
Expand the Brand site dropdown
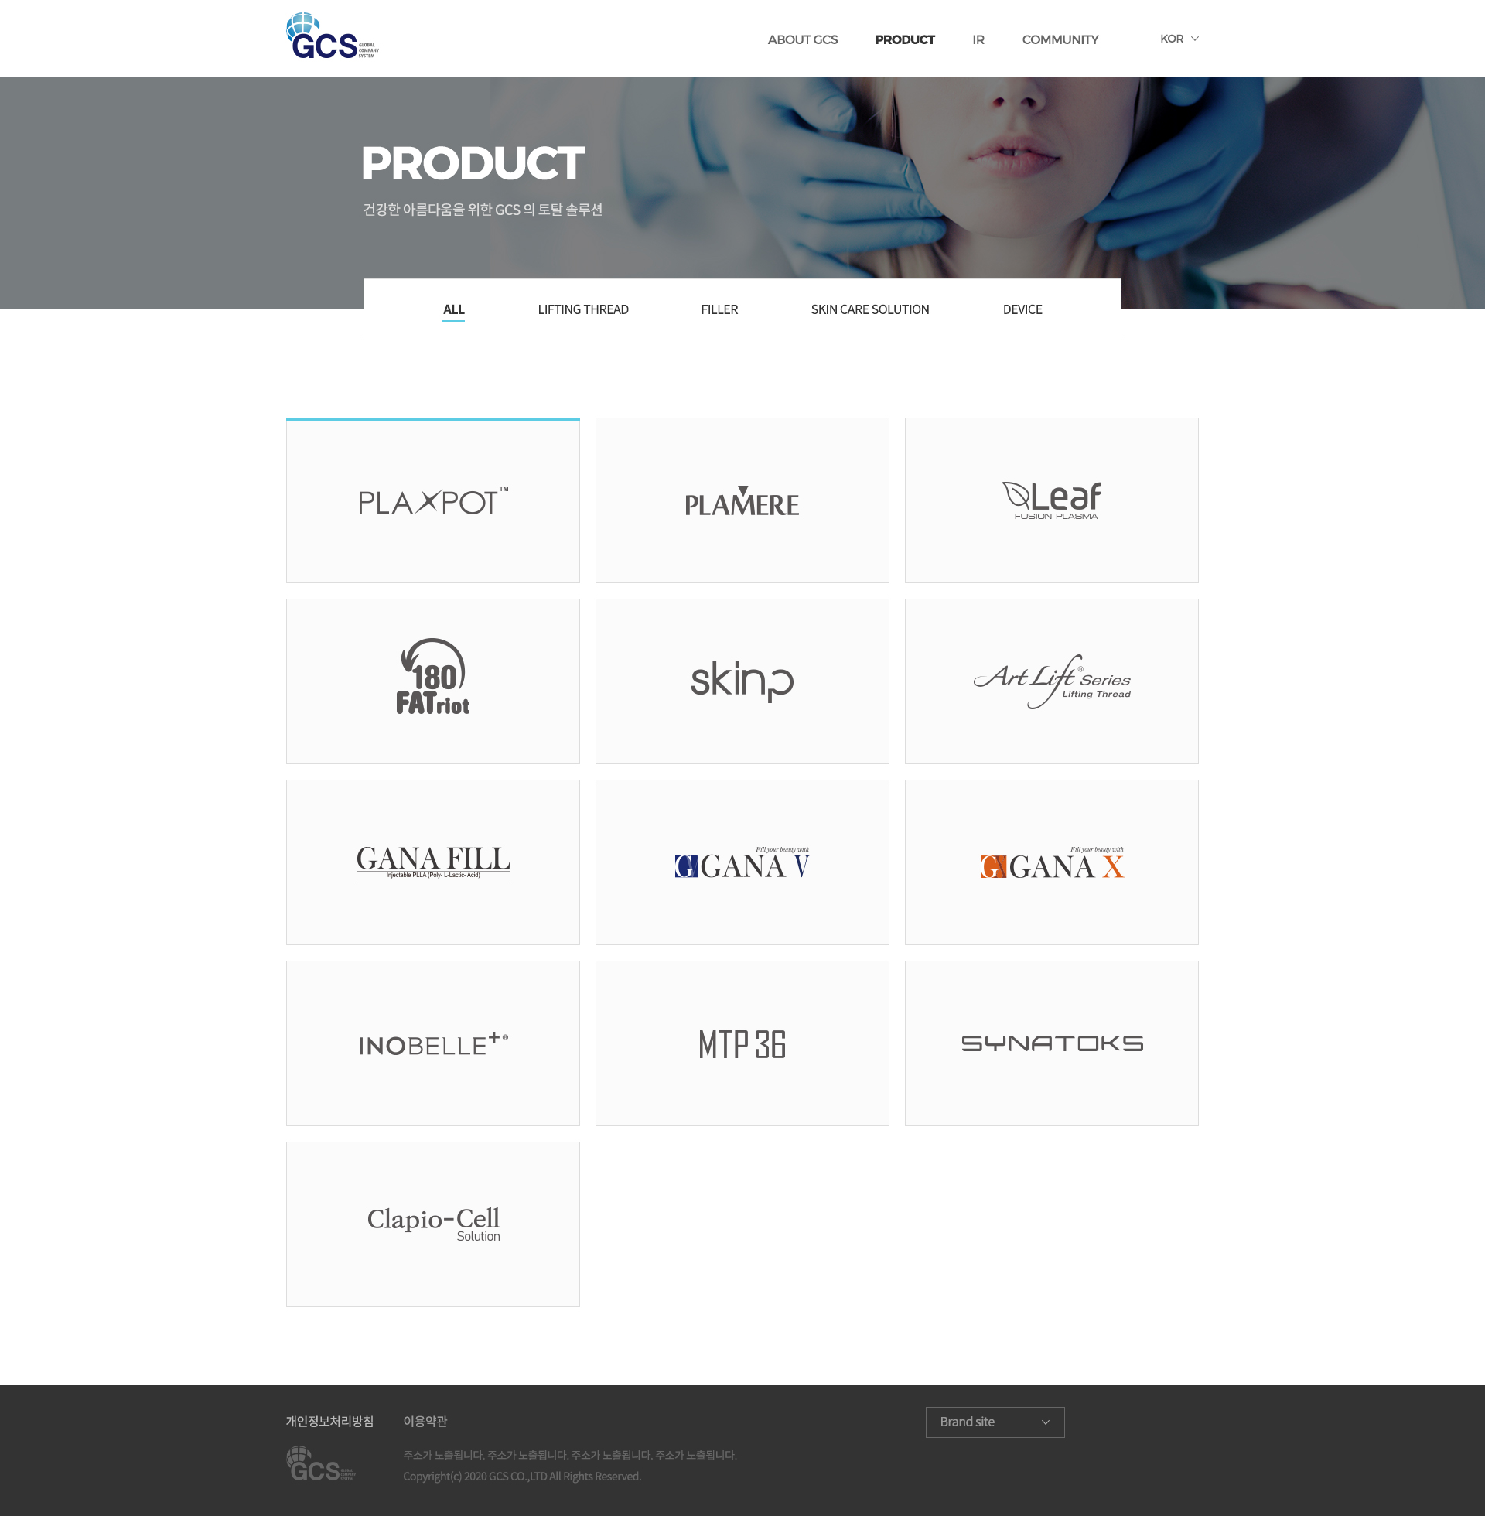click(995, 1422)
